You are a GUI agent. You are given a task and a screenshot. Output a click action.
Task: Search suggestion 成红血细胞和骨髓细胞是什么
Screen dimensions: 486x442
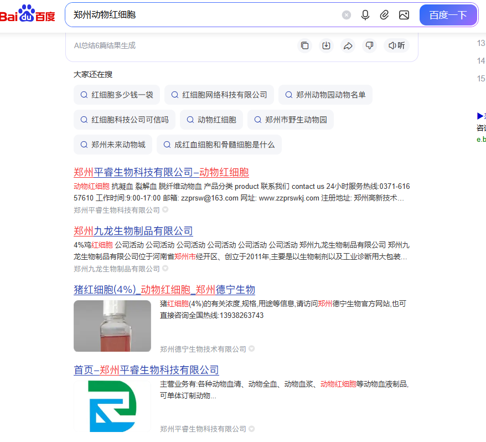[x=219, y=144]
